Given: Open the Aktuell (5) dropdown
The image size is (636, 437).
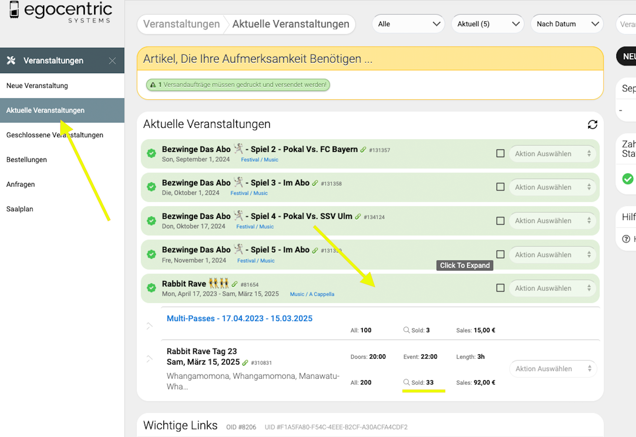Looking at the screenshot, I should click(x=488, y=24).
